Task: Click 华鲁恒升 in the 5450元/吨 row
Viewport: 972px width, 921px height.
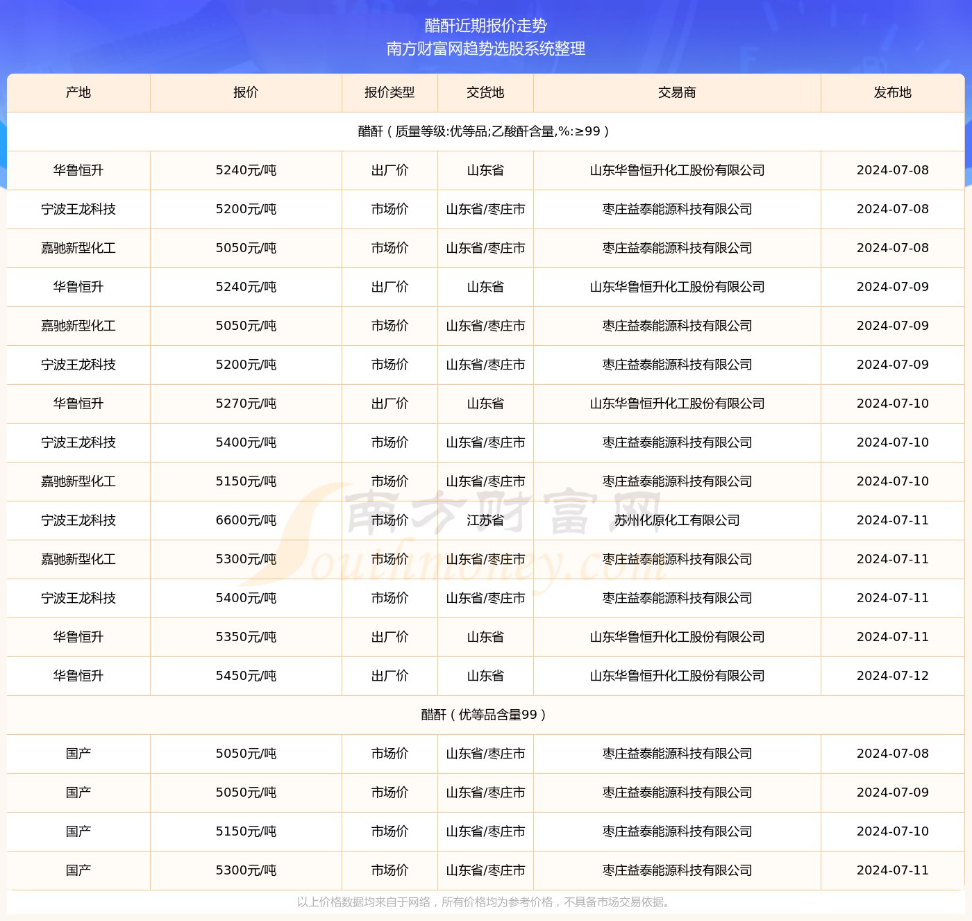Action: (78, 676)
